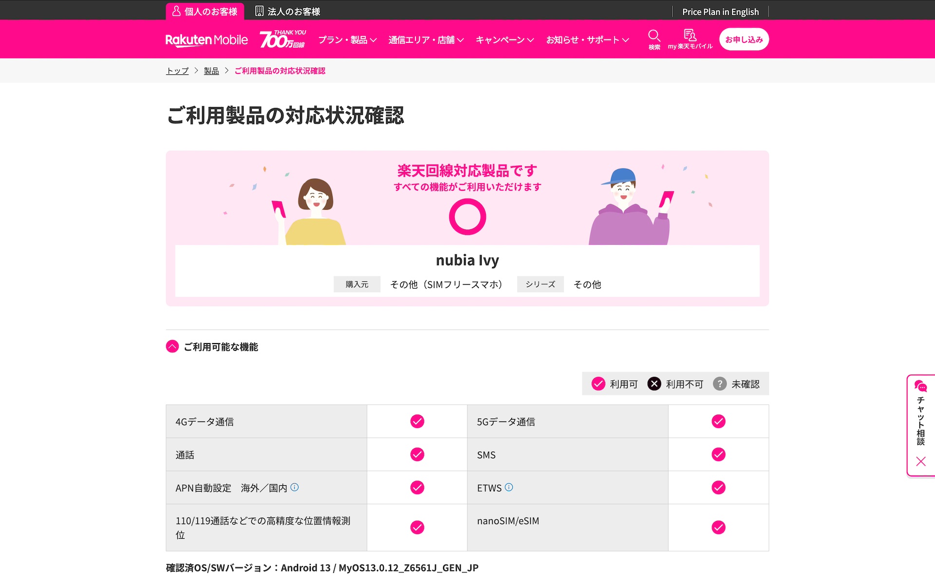The image size is (935, 584).
Task: Expand the 通信エリア・店舗 dropdown menu
Action: click(426, 40)
